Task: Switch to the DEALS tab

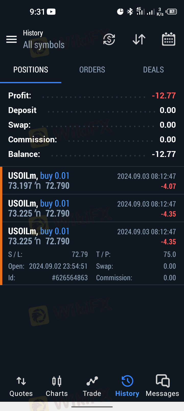Action: click(153, 70)
